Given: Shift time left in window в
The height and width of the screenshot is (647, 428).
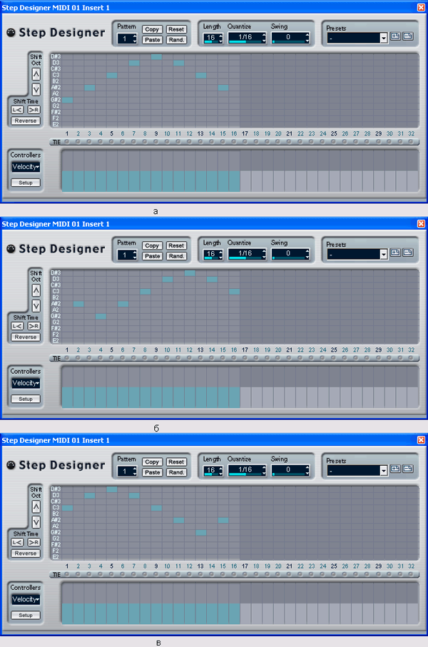Looking at the screenshot, I should pos(17,542).
